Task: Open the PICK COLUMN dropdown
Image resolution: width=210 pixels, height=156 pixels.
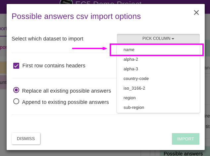Action: click(x=158, y=39)
